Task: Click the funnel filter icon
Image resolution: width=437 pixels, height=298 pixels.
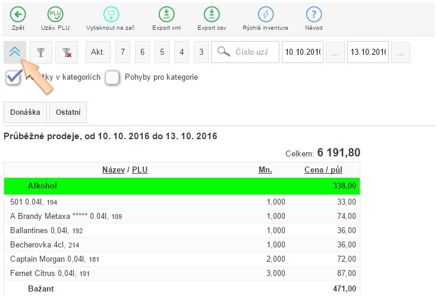Action: point(40,52)
